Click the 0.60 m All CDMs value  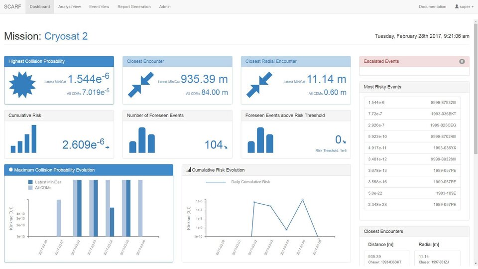pos(335,92)
